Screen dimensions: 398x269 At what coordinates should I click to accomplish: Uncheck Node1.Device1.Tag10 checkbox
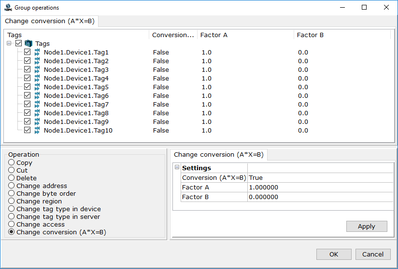[x=28, y=130]
